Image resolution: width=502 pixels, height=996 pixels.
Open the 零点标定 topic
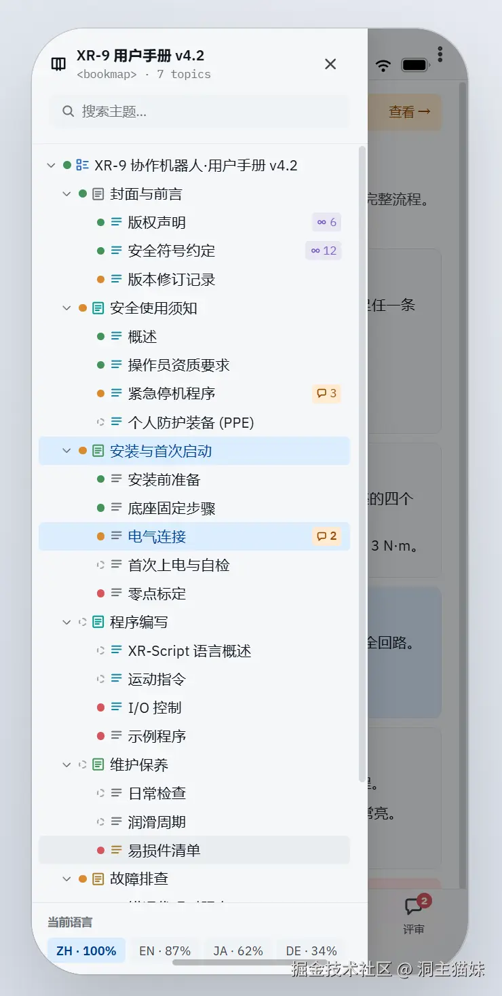[157, 593]
